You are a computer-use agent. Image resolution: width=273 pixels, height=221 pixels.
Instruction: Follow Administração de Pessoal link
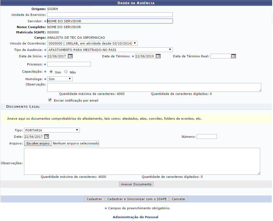135,217
